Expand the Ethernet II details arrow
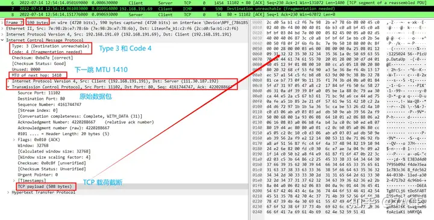Viewport: 434px width, 220px height. 2,28
